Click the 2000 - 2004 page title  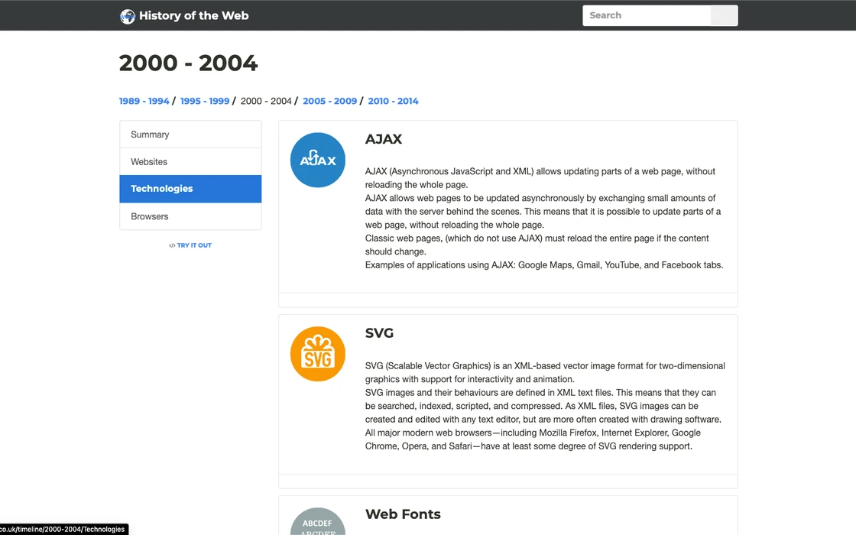tap(188, 63)
